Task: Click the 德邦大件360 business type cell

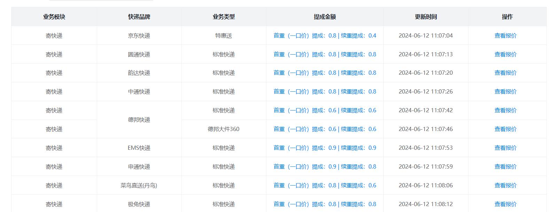Action: tap(224, 129)
